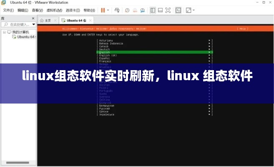Enter full screen mode from toolbar

(168, 10)
